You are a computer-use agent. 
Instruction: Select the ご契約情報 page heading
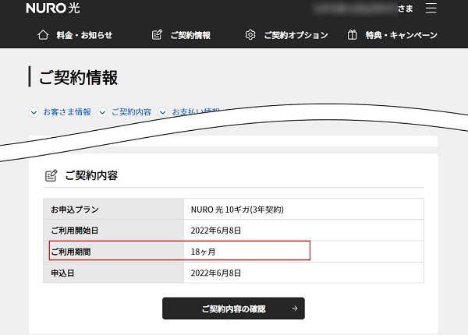78,77
